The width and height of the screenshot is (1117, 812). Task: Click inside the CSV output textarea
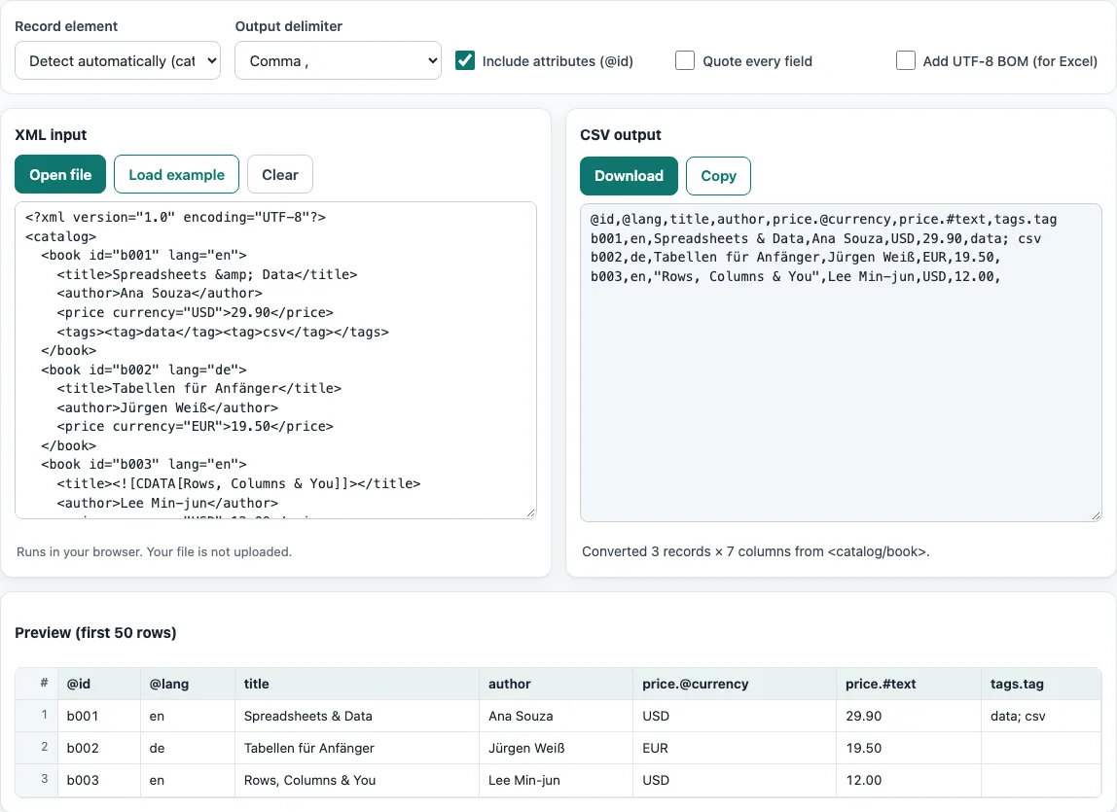click(x=841, y=363)
